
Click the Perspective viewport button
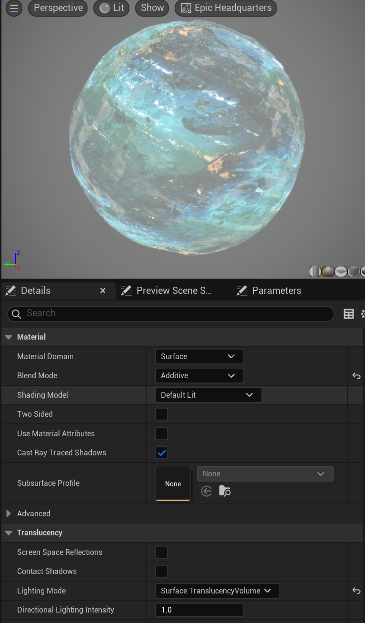point(58,8)
